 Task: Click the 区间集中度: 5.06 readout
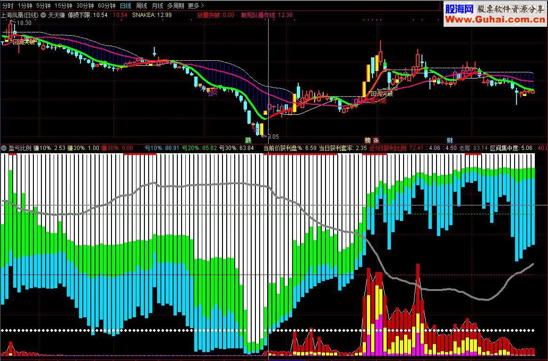tap(511, 148)
